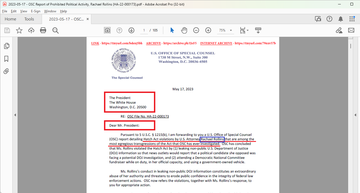Click the 'Dear Mr. President:' salutation

[x=124, y=125]
